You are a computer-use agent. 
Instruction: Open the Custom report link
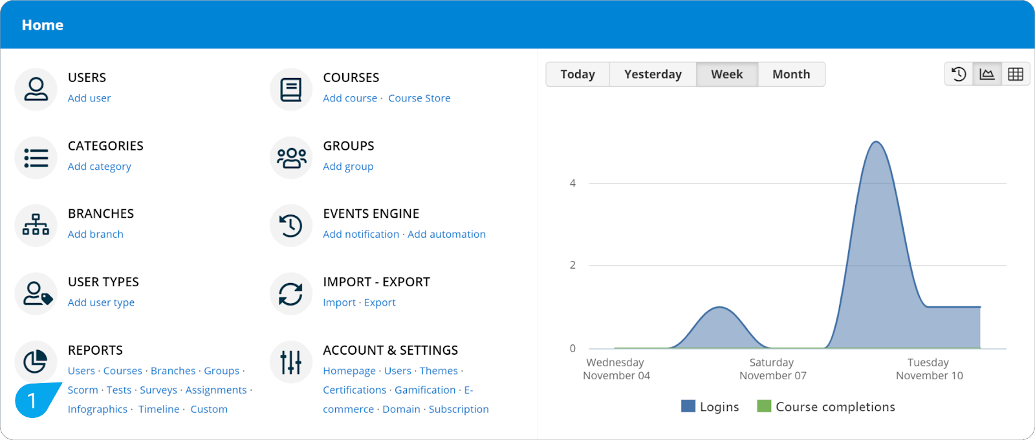209,410
